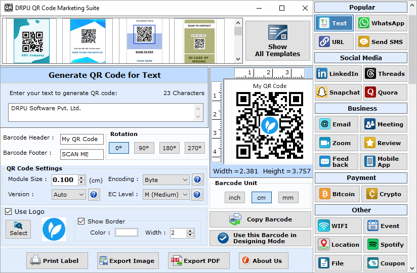Set rotation to 270 degrees

point(195,148)
